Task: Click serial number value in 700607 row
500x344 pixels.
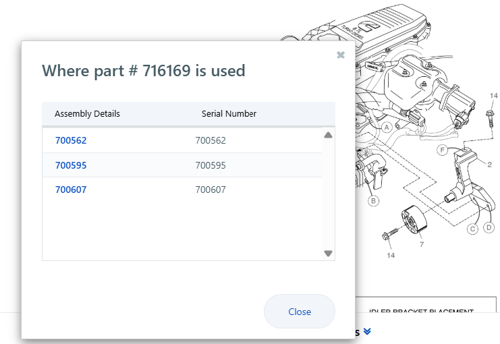Action: [x=211, y=190]
